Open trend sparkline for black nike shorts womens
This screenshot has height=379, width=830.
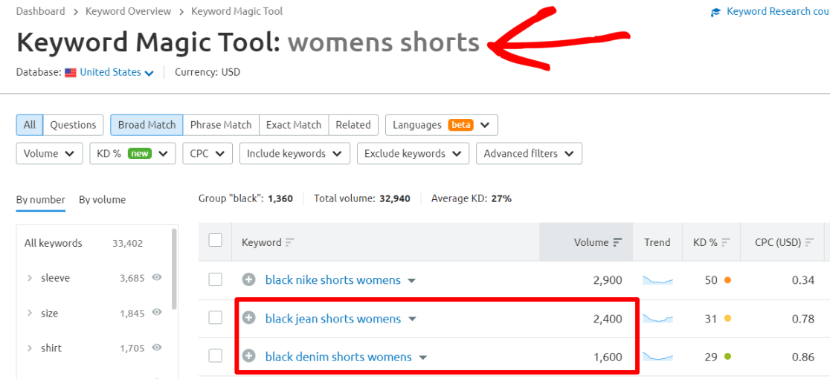[657, 279]
